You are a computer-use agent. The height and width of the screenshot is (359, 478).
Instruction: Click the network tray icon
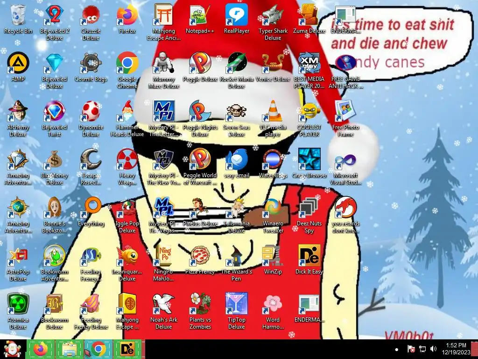click(x=422, y=349)
